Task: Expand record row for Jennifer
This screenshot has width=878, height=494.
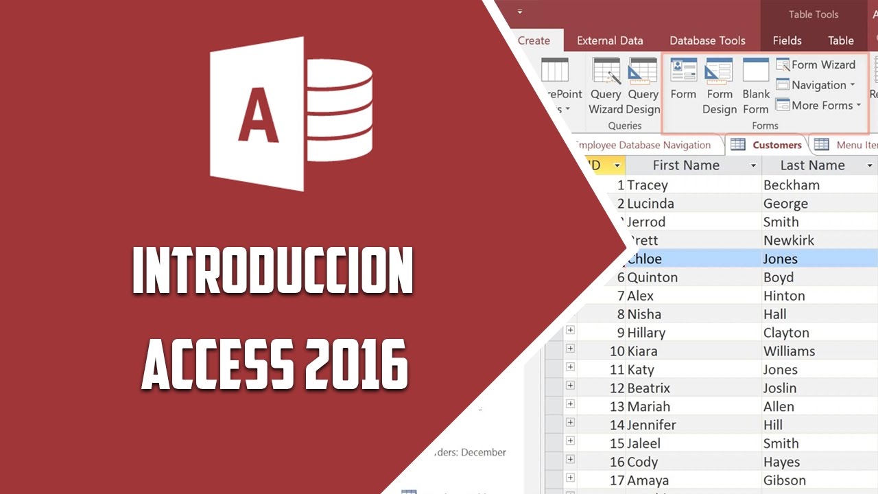Action: [570, 423]
